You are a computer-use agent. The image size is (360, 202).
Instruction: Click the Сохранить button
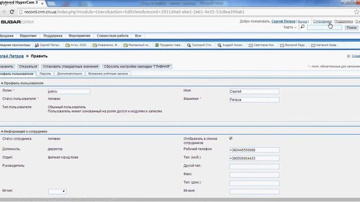click(x=7, y=66)
